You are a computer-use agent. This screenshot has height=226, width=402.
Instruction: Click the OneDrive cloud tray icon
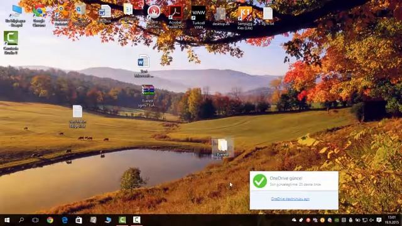294,220
